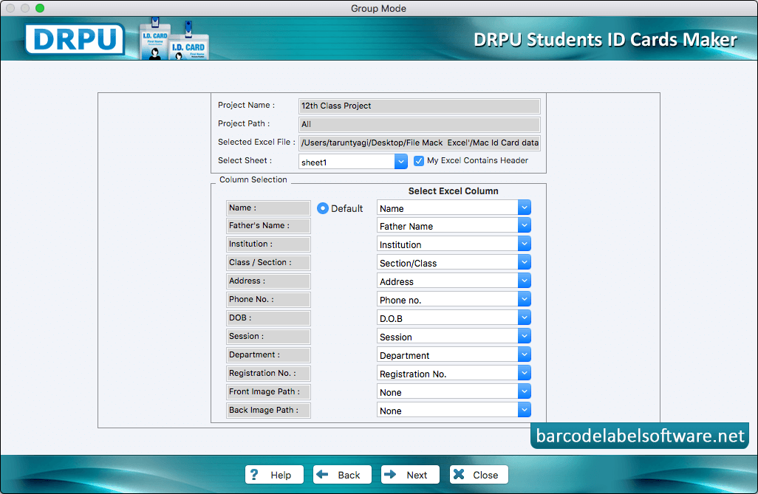
Task: Click the question mark Help icon
Action: click(255, 475)
